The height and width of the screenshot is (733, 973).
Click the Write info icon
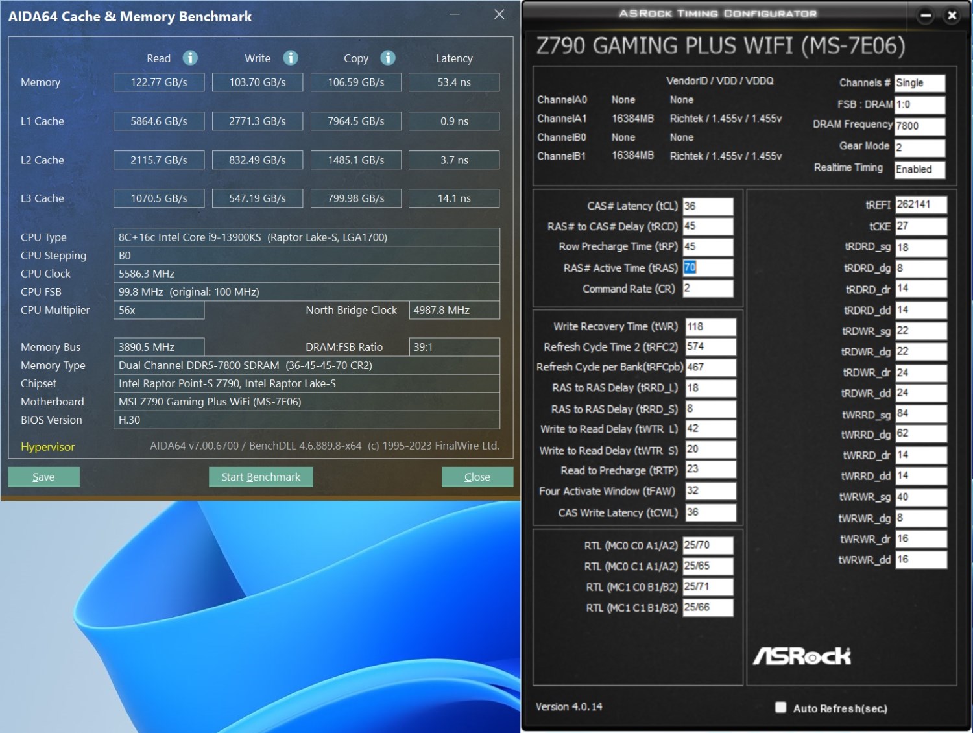tap(291, 58)
